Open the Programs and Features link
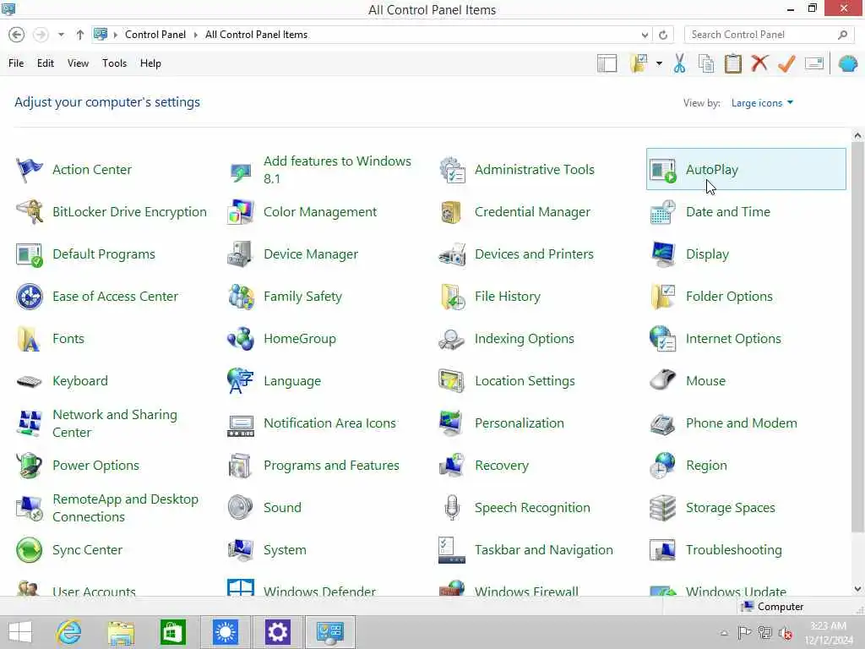Screen dimensions: 865x649 pyautogui.click(x=331, y=466)
